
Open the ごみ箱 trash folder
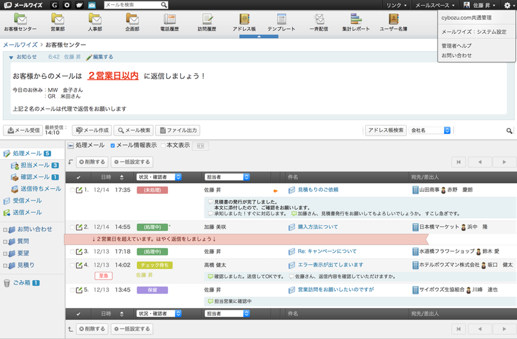point(21,283)
